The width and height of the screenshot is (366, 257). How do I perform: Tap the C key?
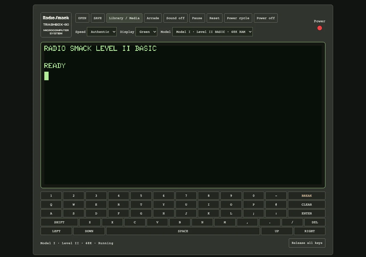click(x=135, y=222)
